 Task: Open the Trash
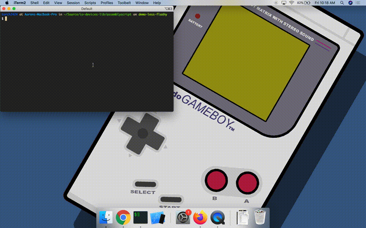260,217
